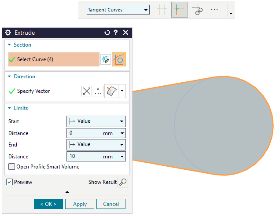Viewport: 280px width, 216px height.
Task: Click the Reverse Direction icon
Action: tap(87, 91)
